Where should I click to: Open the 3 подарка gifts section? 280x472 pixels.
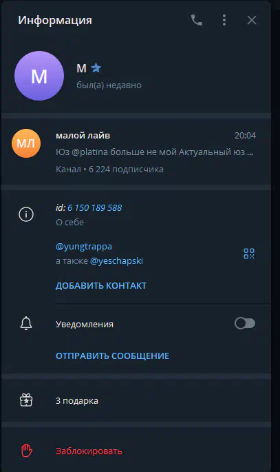(x=136, y=400)
